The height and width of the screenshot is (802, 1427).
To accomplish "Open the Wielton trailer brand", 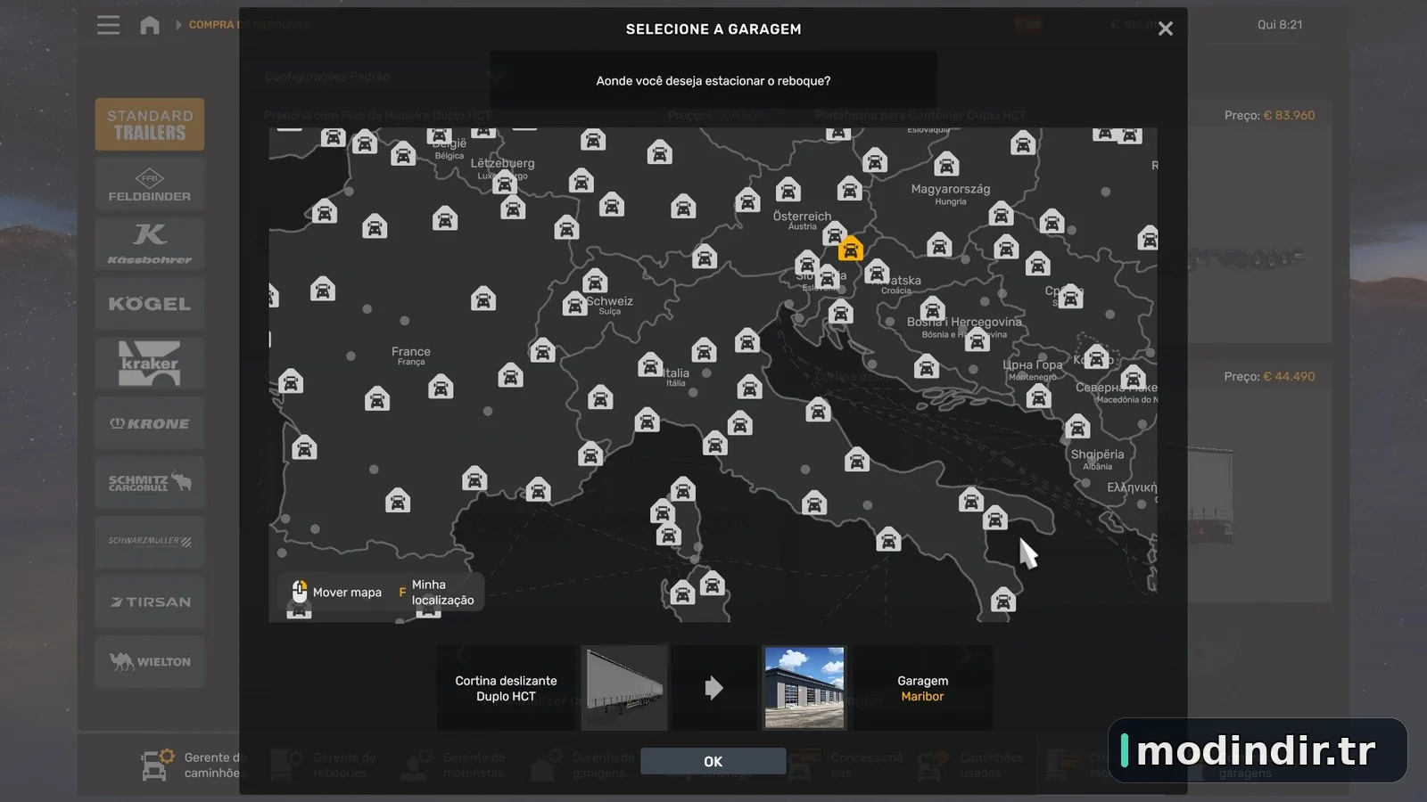I will click(150, 661).
